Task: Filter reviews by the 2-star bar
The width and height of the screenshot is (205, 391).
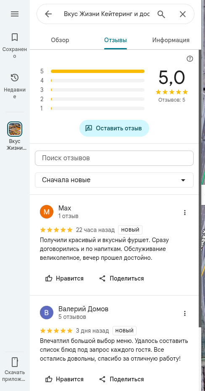Action: point(97,99)
